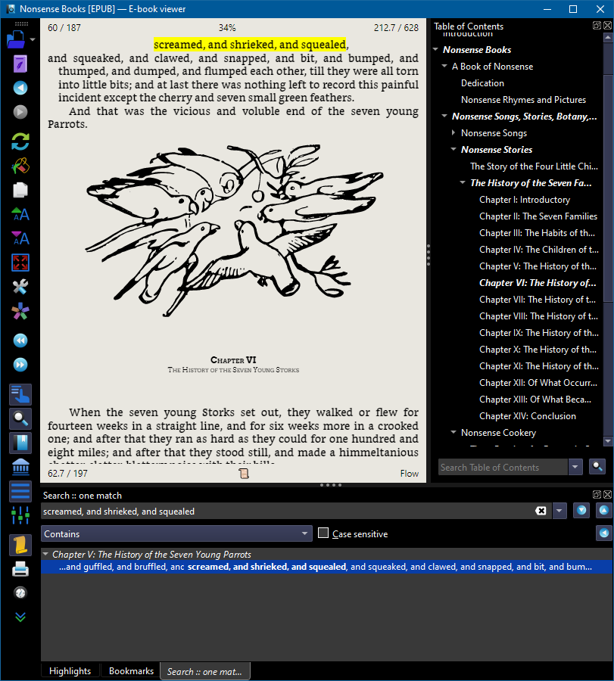614x681 pixels.
Task: Collapse the Nonsense Books tree node
Action: pyautogui.click(x=436, y=49)
